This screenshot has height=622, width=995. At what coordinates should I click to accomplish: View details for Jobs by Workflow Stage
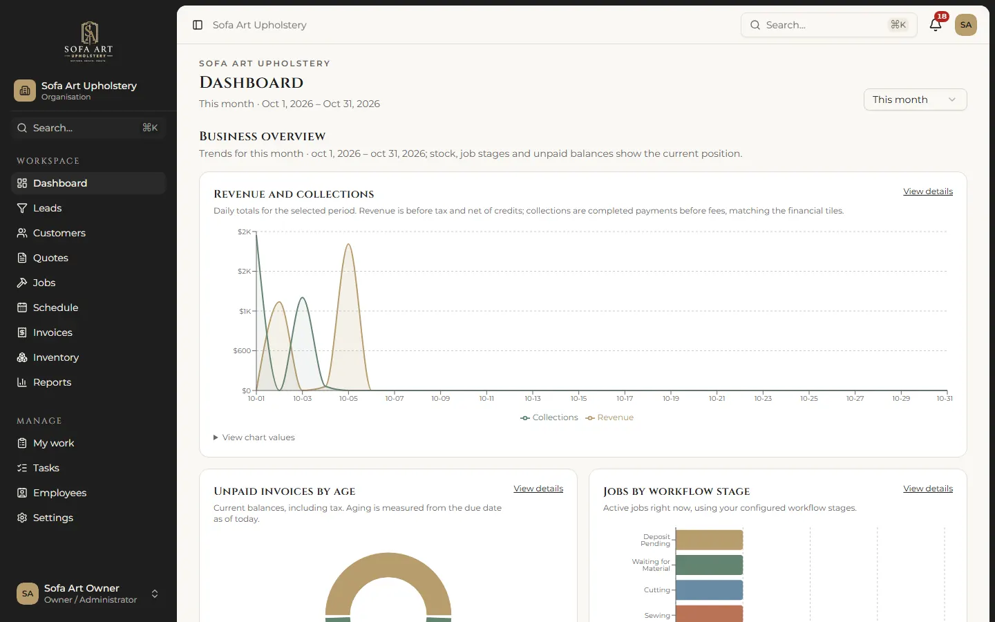(928, 489)
